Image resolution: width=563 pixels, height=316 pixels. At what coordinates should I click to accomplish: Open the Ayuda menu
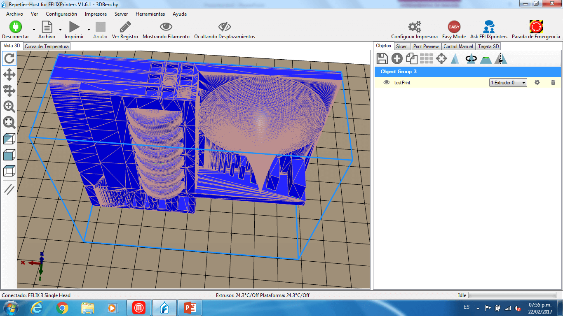click(x=180, y=14)
